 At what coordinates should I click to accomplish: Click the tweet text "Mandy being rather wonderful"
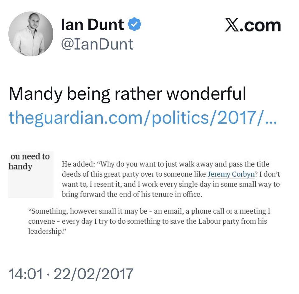(x=127, y=93)
